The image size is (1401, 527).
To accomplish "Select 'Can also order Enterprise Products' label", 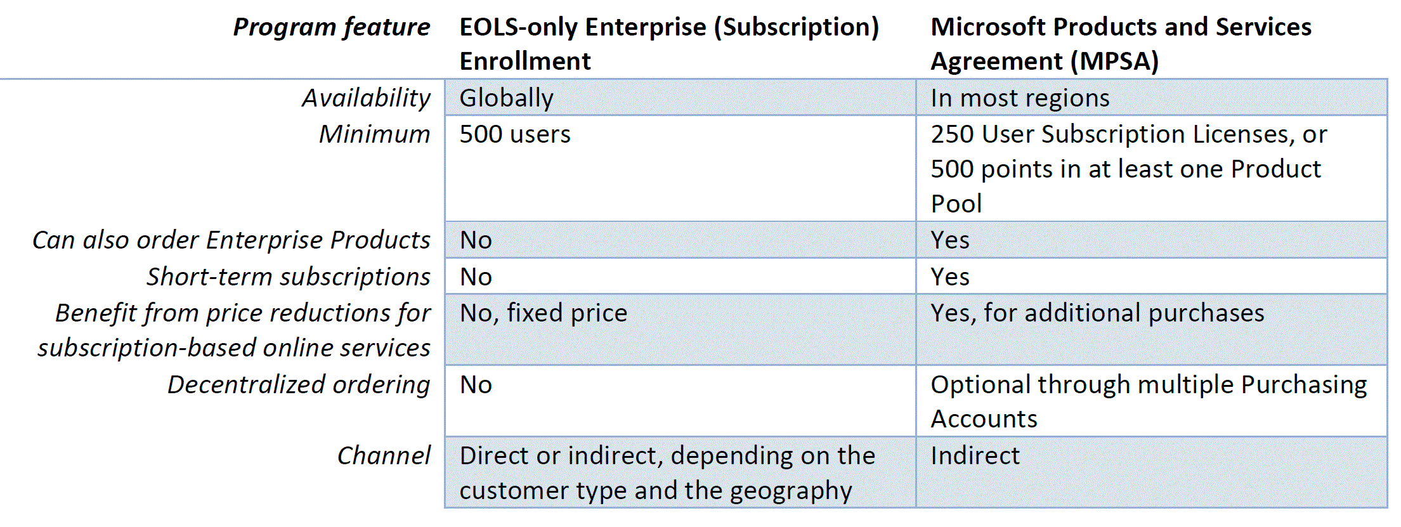I will click(231, 240).
